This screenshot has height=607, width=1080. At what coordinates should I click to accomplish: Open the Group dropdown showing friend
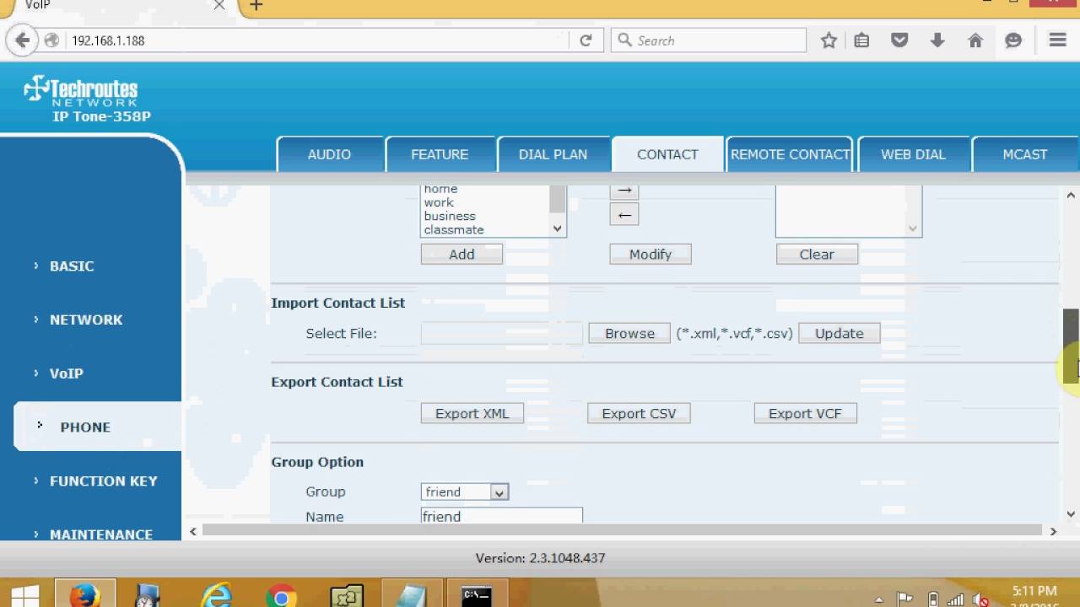(465, 492)
